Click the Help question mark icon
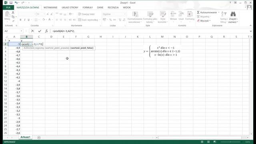256x144 pixels. tap(230, 3)
